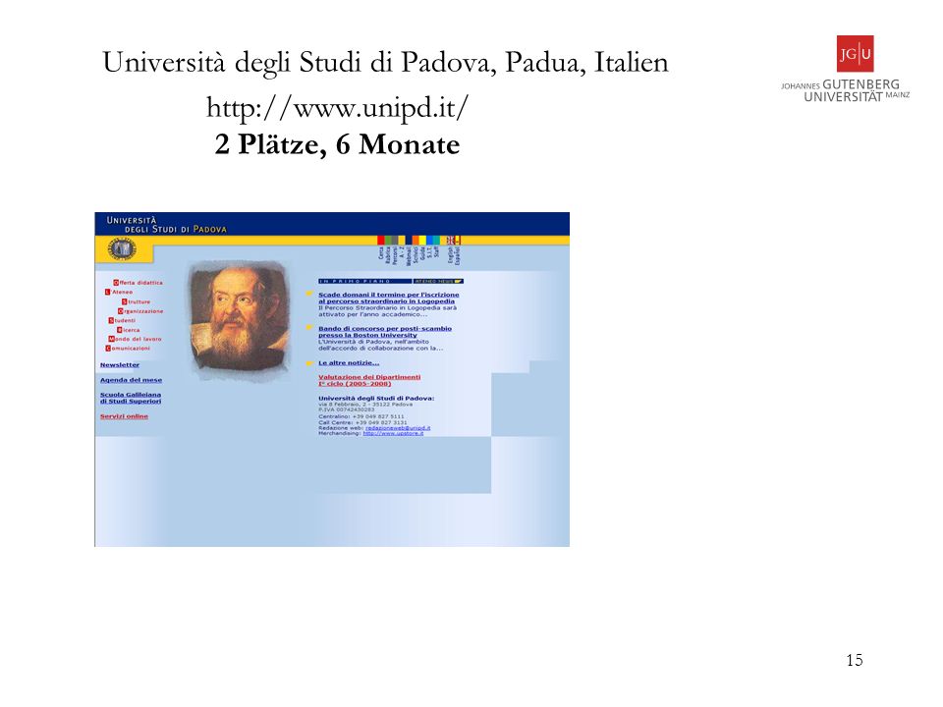Image resolution: width=943 pixels, height=707 pixels.
Task: Click the University of Padova seal logo
Action: (124, 248)
